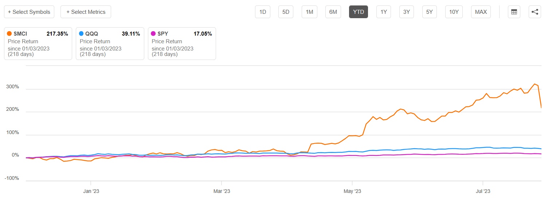The image size is (552, 206).
Task: Click the blue QQQ legend dot
Action: [81, 34]
